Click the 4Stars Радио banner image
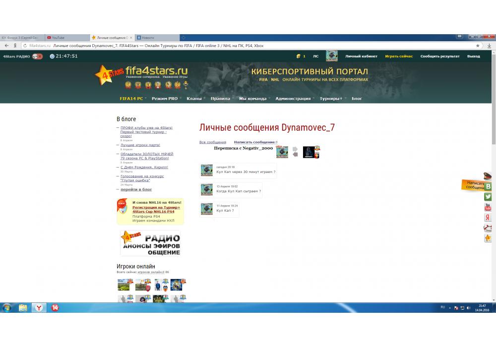496x347 pixels. pyautogui.click(x=150, y=243)
